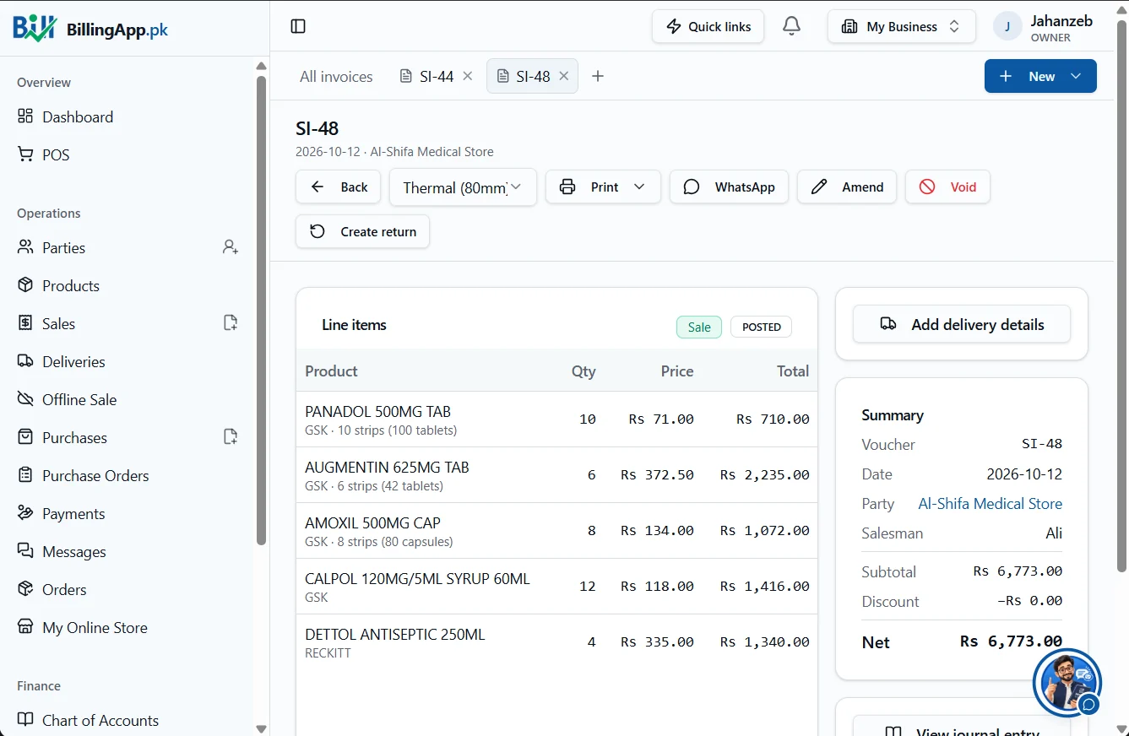
Task: Close the SI-44 tab
Action: pyautogui.click(x=468, y=76)
